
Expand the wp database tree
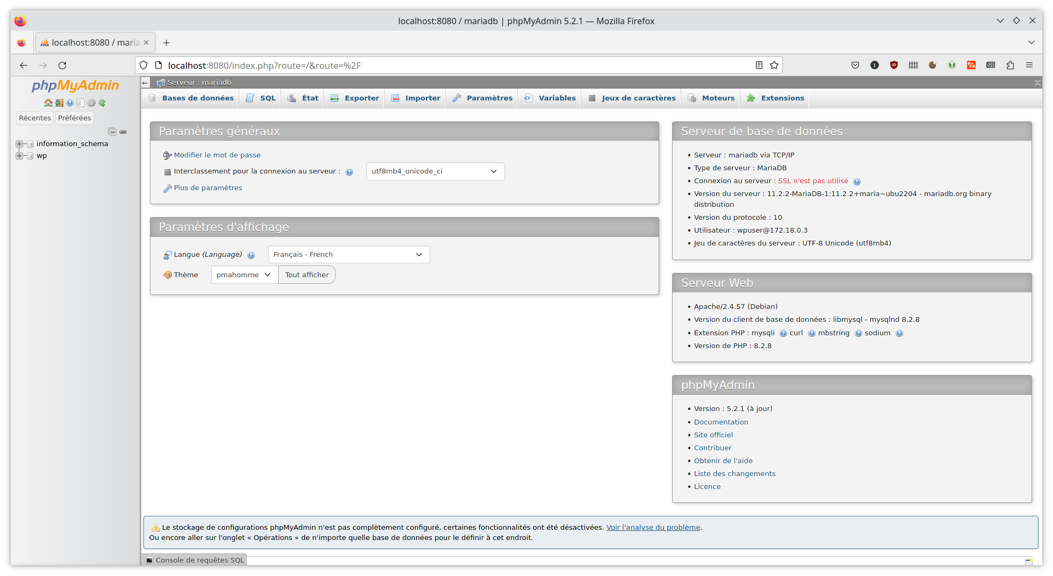19,156
